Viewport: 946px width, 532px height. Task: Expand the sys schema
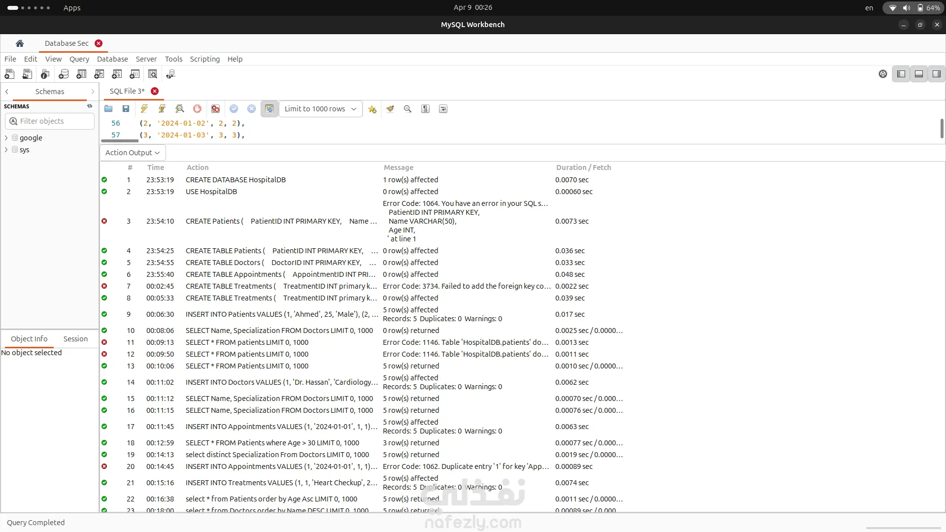point(6,150)
